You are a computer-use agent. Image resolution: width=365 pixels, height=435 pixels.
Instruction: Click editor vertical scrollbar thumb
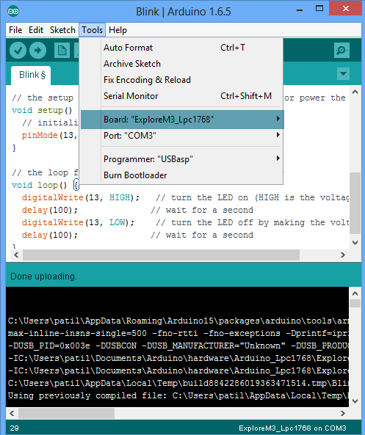(x=355, y=202)
